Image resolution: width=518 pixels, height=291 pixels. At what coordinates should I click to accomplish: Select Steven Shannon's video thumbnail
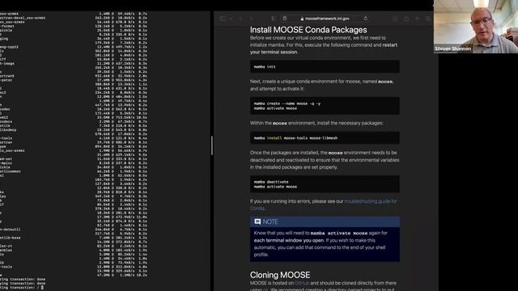pyautogui.click(x=476, y=27)
